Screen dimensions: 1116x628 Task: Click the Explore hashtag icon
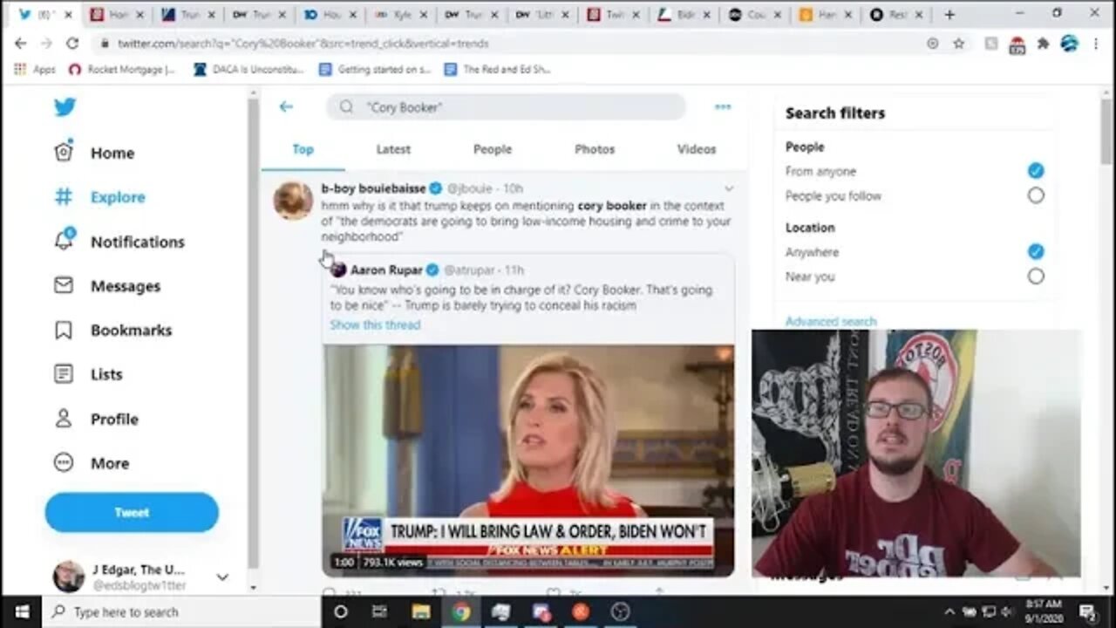64,197
